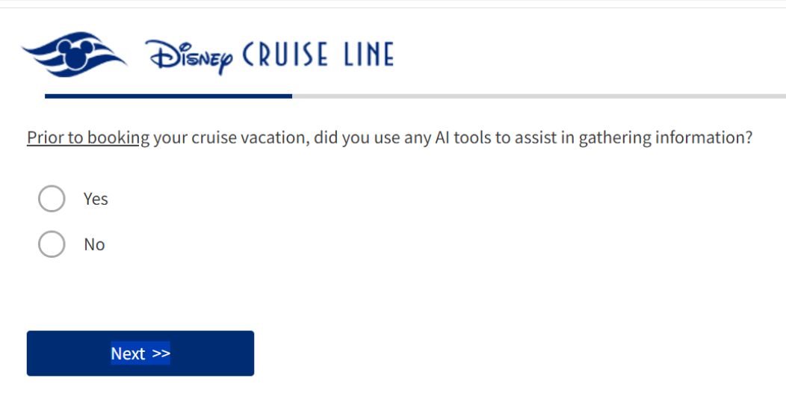The image size is (786, 396).
Task: Click the CRUISE LINE header text
Action: click(318, 55)
